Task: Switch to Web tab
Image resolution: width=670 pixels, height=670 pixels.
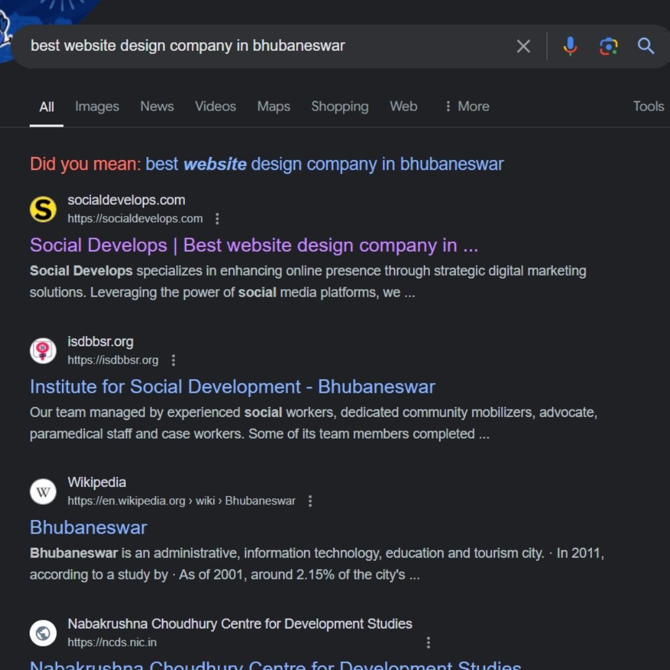Action: pyautogui.click(x=403, y=106)
